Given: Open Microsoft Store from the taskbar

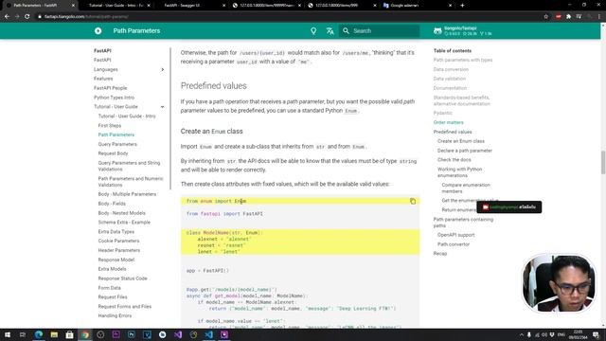Looking at the screenshot, I should click(x=69, y=334).
